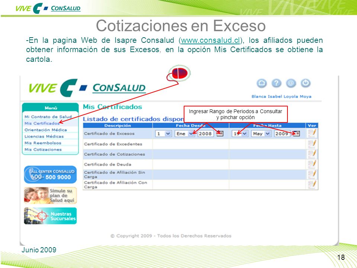Click the home icon in the header
The width and height of the screenshot is (357, 268).
tap(261, 83)
